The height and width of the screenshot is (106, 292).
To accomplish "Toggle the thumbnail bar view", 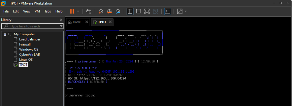I will point(138,11).
